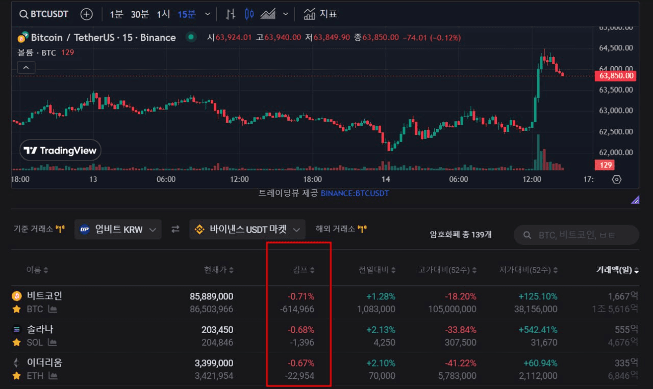
Task: Select the 이더리움 row name
Action: (x=44, y=363)
